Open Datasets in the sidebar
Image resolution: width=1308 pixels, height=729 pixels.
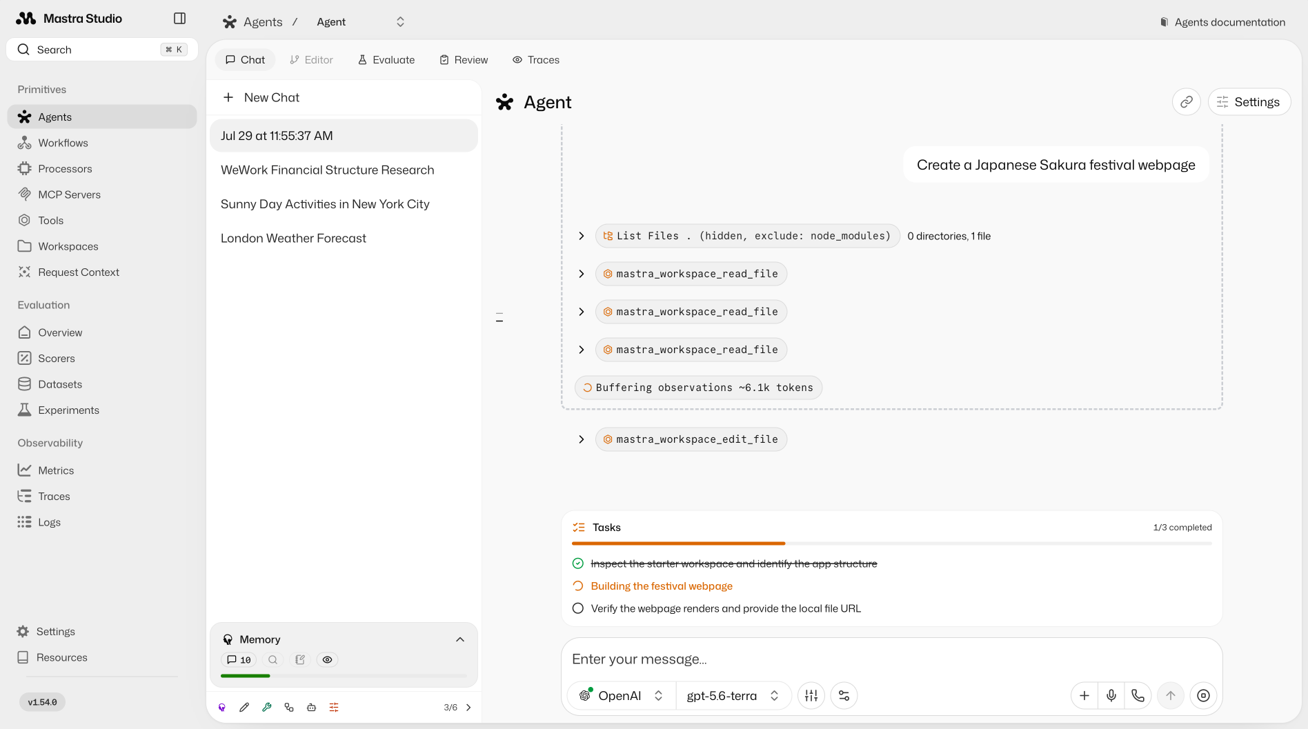(102, 384)
